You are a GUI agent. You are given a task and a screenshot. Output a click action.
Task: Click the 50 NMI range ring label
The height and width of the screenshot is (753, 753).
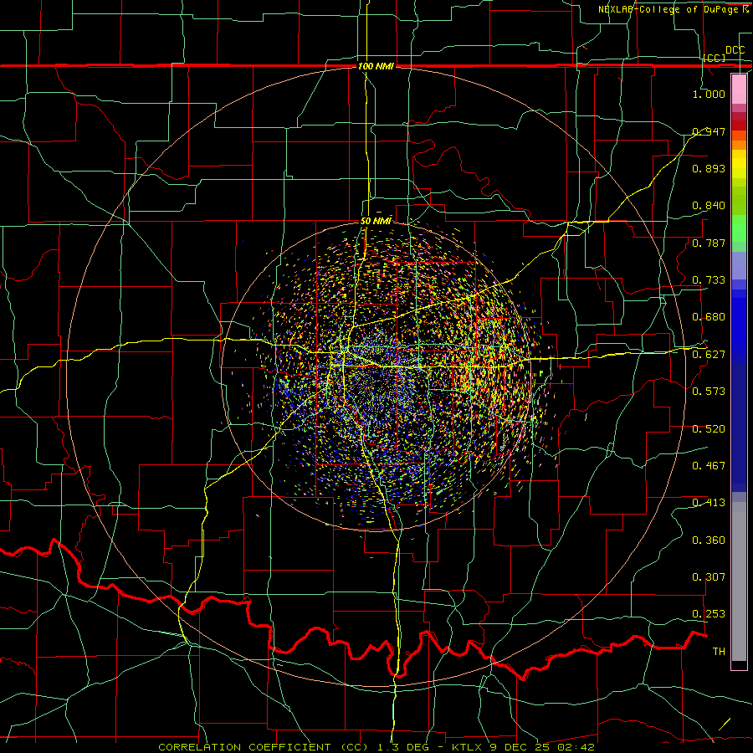pos(376,222)
